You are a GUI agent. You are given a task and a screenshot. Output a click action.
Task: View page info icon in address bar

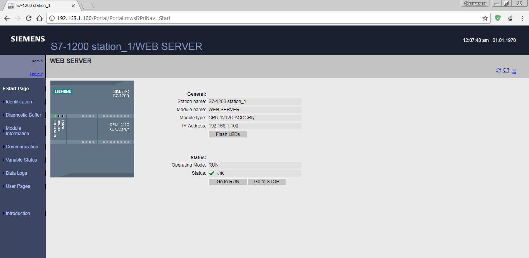pos(52,18)
